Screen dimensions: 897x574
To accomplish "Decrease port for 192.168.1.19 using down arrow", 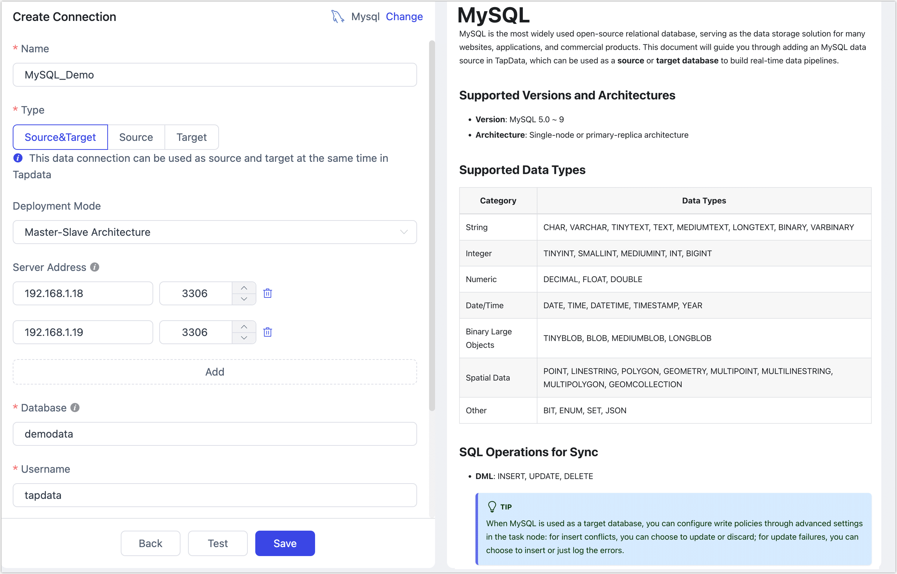I will tap(244, 338).
